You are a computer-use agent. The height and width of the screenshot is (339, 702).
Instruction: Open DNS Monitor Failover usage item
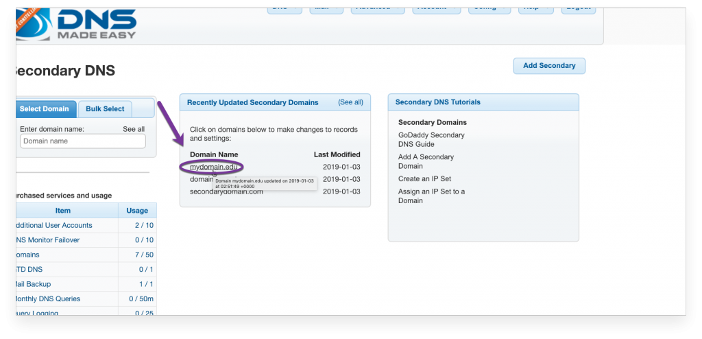47,240
